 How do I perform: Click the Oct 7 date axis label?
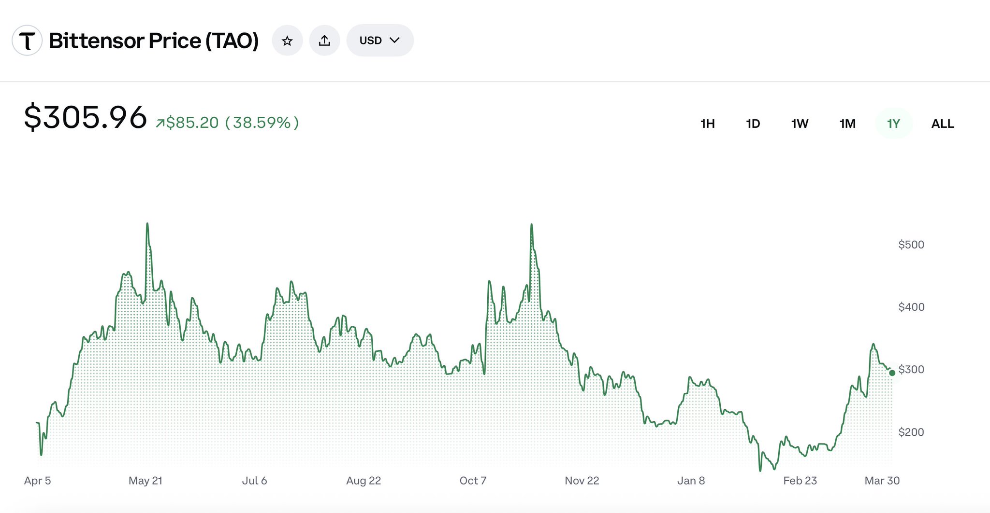pyautogui.click(x=473, y=481)
